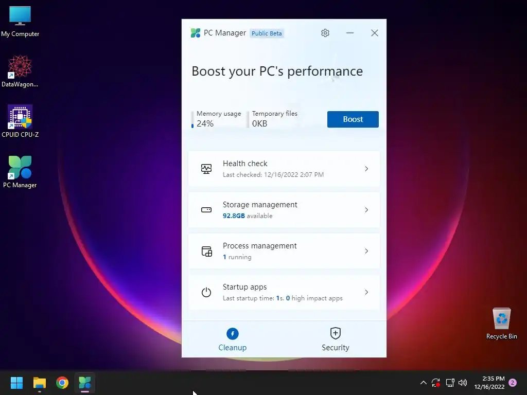Screen dimensions: 527x395
Task: Open the Process management card
Action: click(x=284, y=251)
